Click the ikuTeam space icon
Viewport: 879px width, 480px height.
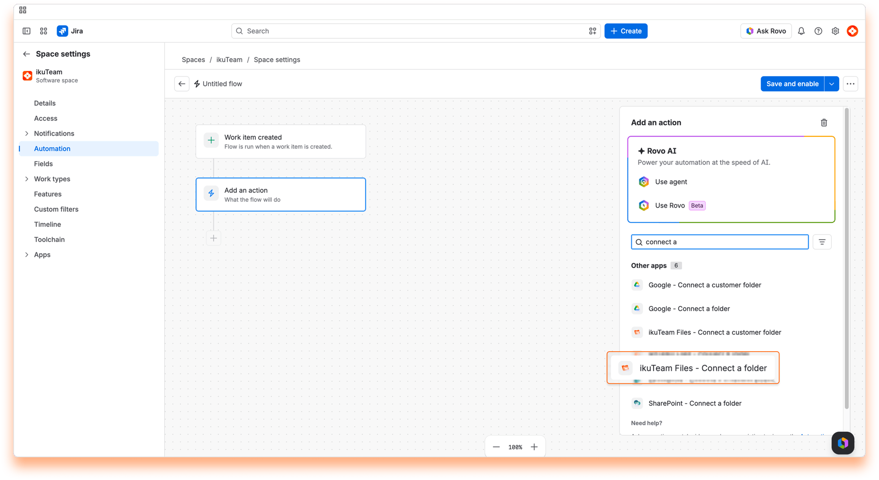(x=27, y=76)
